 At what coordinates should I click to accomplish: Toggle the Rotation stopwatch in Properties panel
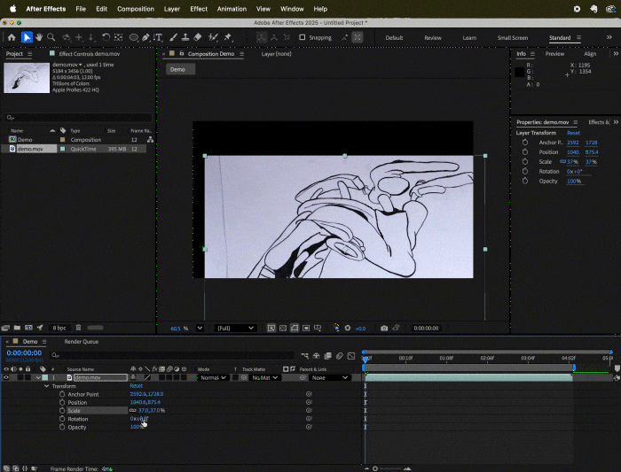525,171
